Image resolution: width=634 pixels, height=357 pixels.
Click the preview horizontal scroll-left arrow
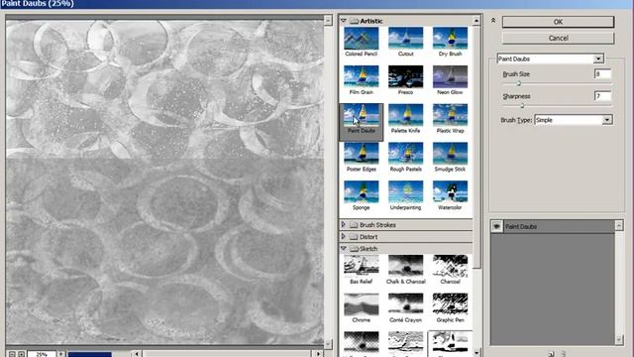137,354
